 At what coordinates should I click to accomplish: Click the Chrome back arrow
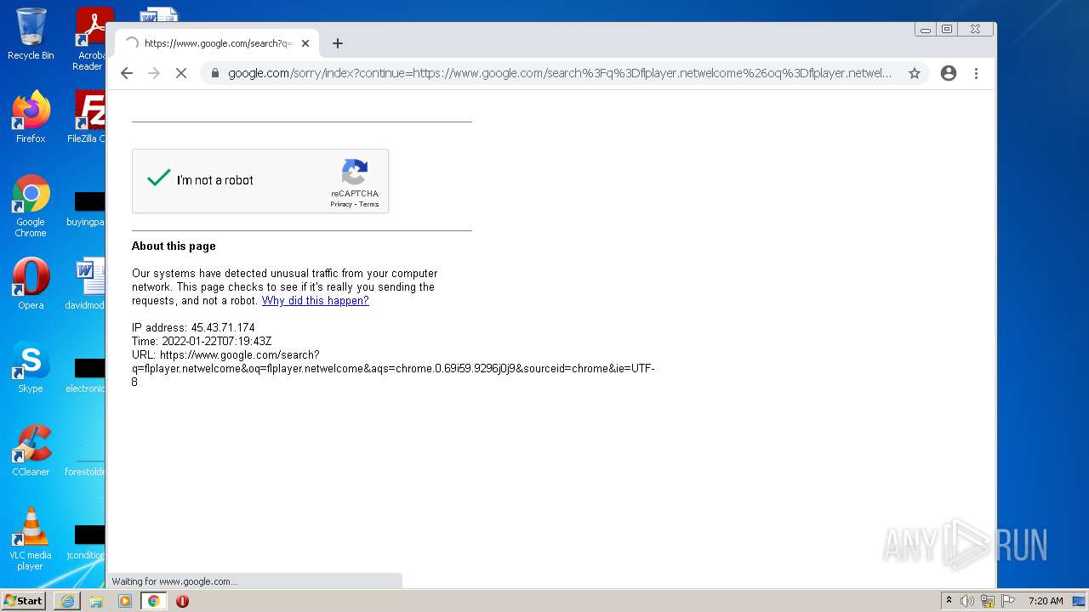(127, 73)
